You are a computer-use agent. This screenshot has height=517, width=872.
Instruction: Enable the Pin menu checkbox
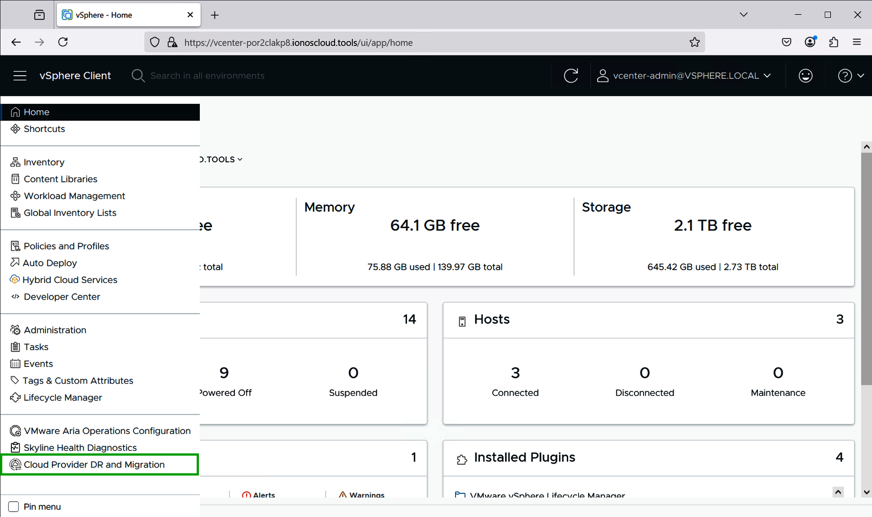click(x=14, y=507)
